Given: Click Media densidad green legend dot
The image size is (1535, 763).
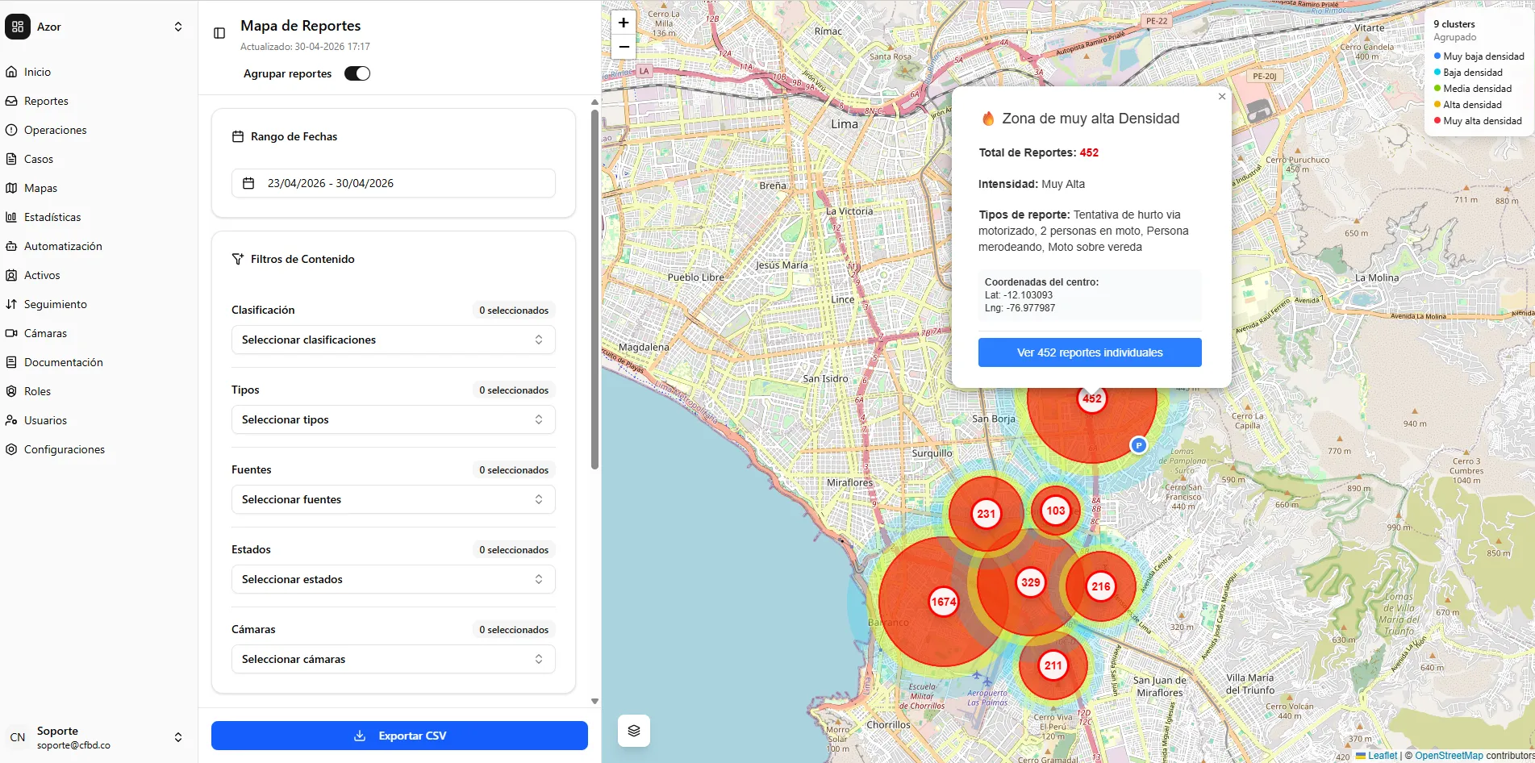Looking at the screenshot, I should (1437, 89).
